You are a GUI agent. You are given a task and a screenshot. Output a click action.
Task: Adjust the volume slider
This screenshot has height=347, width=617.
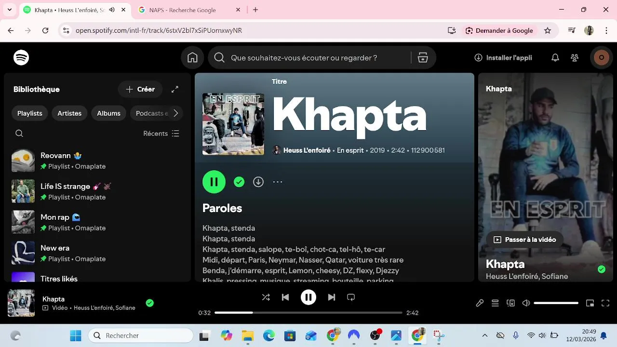click(x=556, y=303)
